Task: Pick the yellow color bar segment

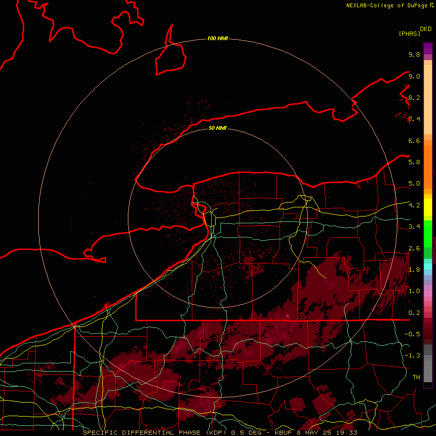Action: (428, 207)
